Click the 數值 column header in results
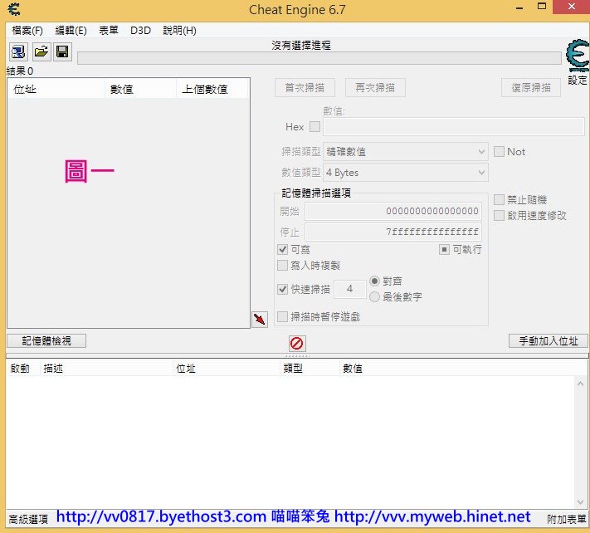 pos(140,89)
